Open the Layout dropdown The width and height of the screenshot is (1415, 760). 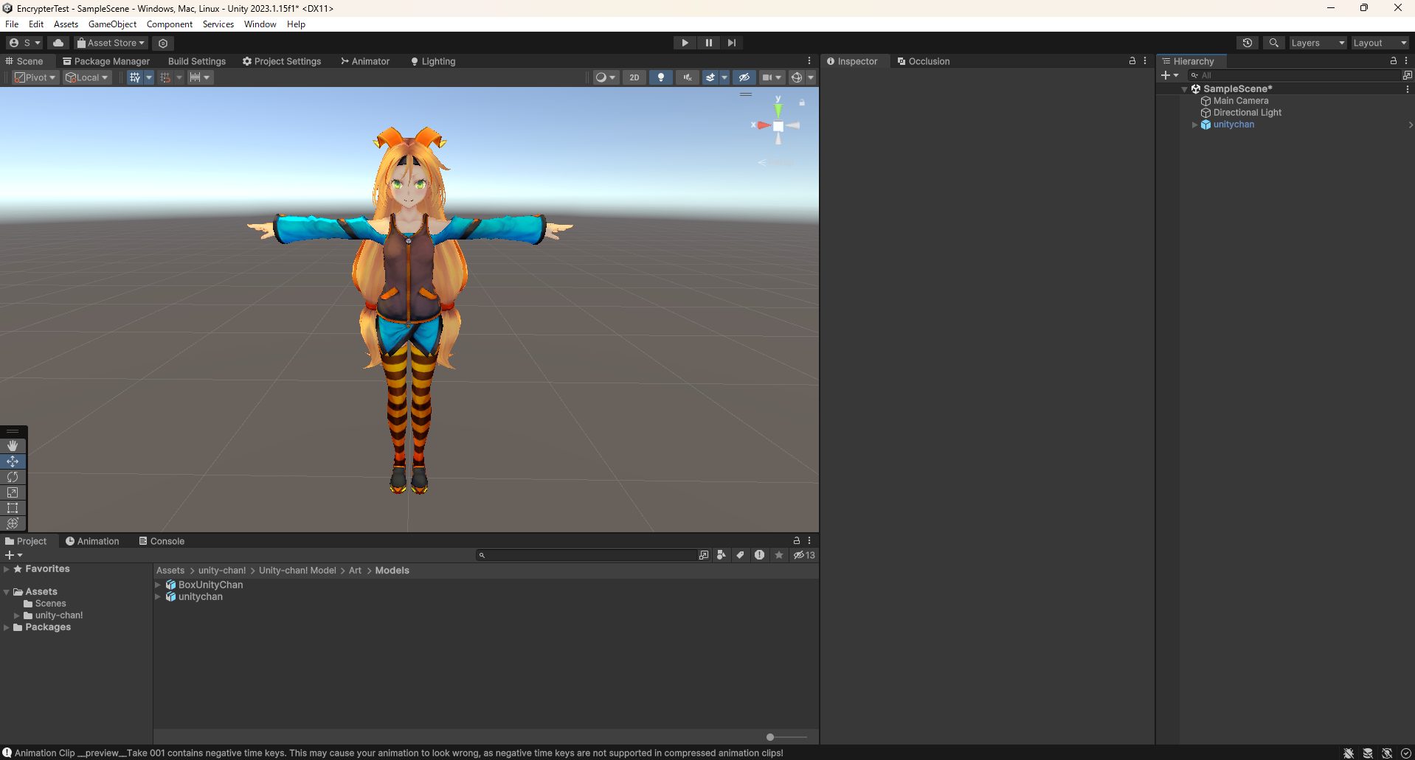pyautogui.click(x=1379, y=43)
